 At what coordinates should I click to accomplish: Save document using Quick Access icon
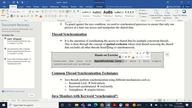[4, 2]
